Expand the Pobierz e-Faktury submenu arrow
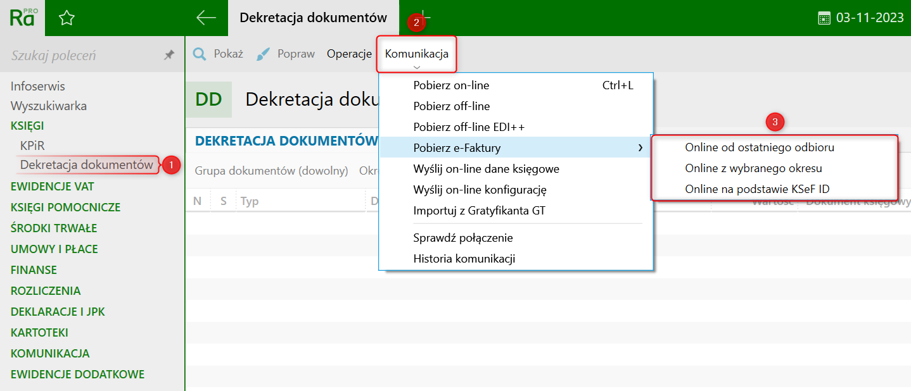This screenshot has height=391, width=911. (x=640, y=148)
